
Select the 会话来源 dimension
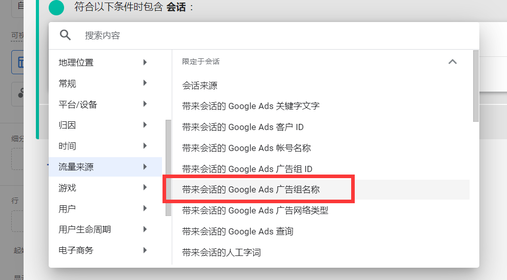click(321, 85)
